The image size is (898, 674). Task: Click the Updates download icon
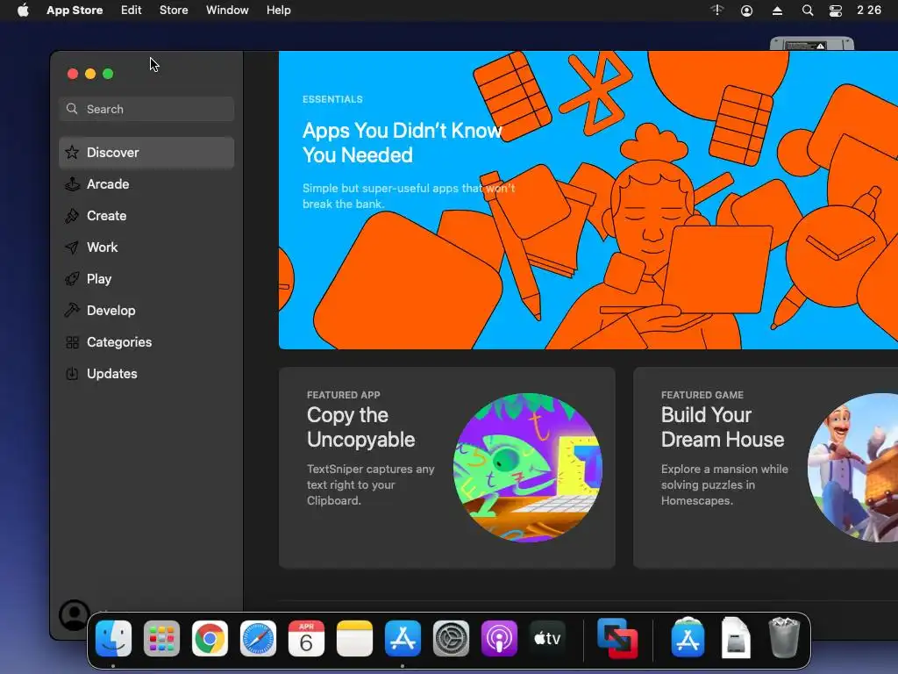click(x=72, y=374)
